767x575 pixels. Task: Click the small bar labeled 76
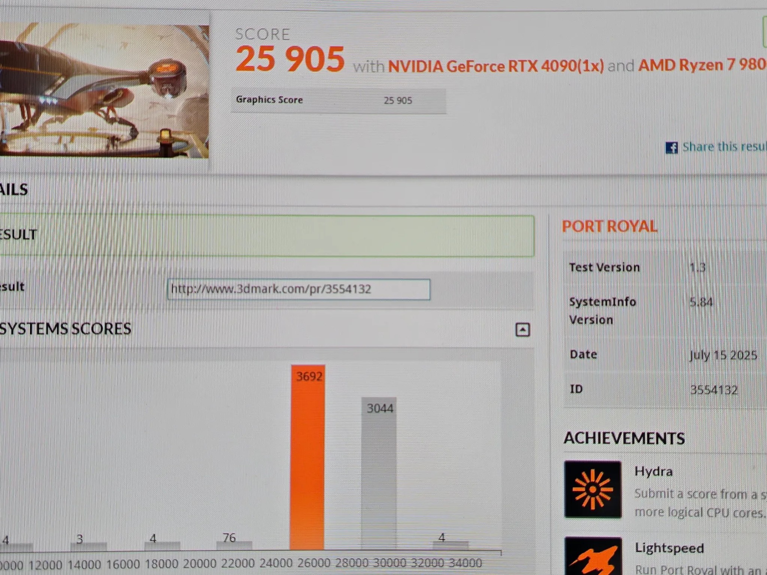pos(234,545)
